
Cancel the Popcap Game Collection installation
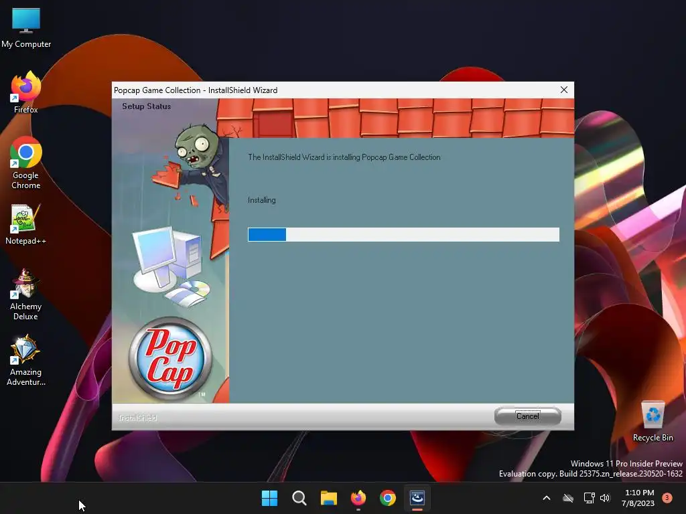point(528,416)
